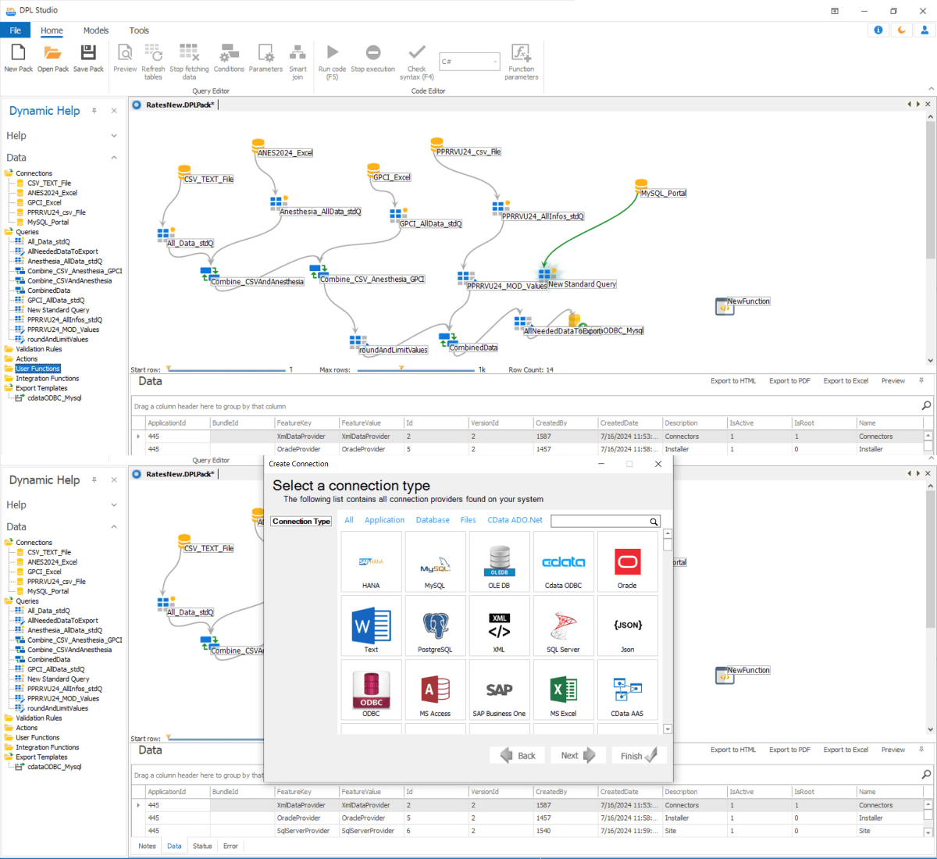Click the Next button in dialog
This screenshot has height=859, width=937.
[578, 756]
